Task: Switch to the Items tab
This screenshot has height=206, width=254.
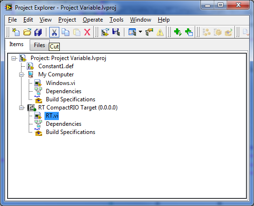Action: [x=16, y=44]
